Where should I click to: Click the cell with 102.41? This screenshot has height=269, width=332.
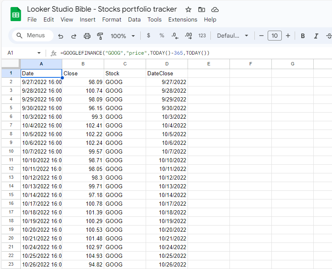pyautogui.click(x=83, y=125)
